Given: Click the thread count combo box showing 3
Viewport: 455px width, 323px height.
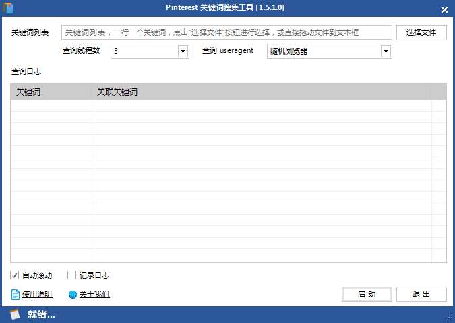Looking at the screenshot, I should (x=150, y=51).
